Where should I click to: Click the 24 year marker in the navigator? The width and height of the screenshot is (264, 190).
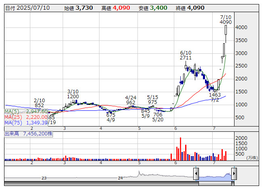point(120,178)
